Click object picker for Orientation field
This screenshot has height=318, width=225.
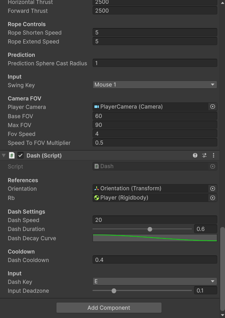[212, 189]
